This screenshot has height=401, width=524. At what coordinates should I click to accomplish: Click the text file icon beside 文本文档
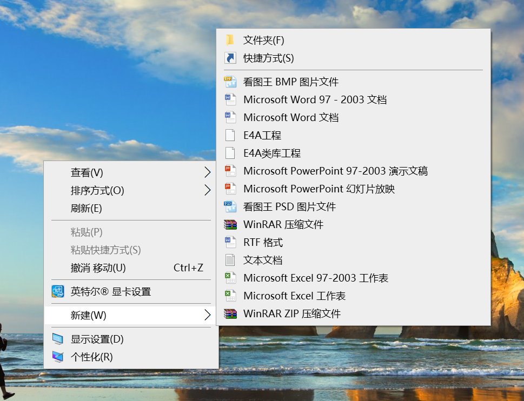pos(230,260)
